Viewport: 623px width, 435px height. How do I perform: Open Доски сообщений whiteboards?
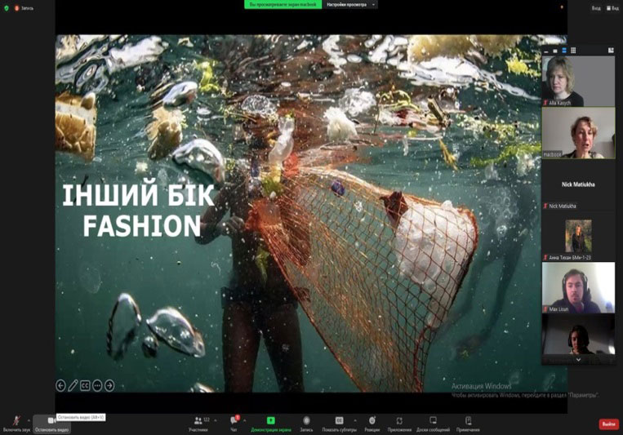pyautogui.click(x=433, y=424)
